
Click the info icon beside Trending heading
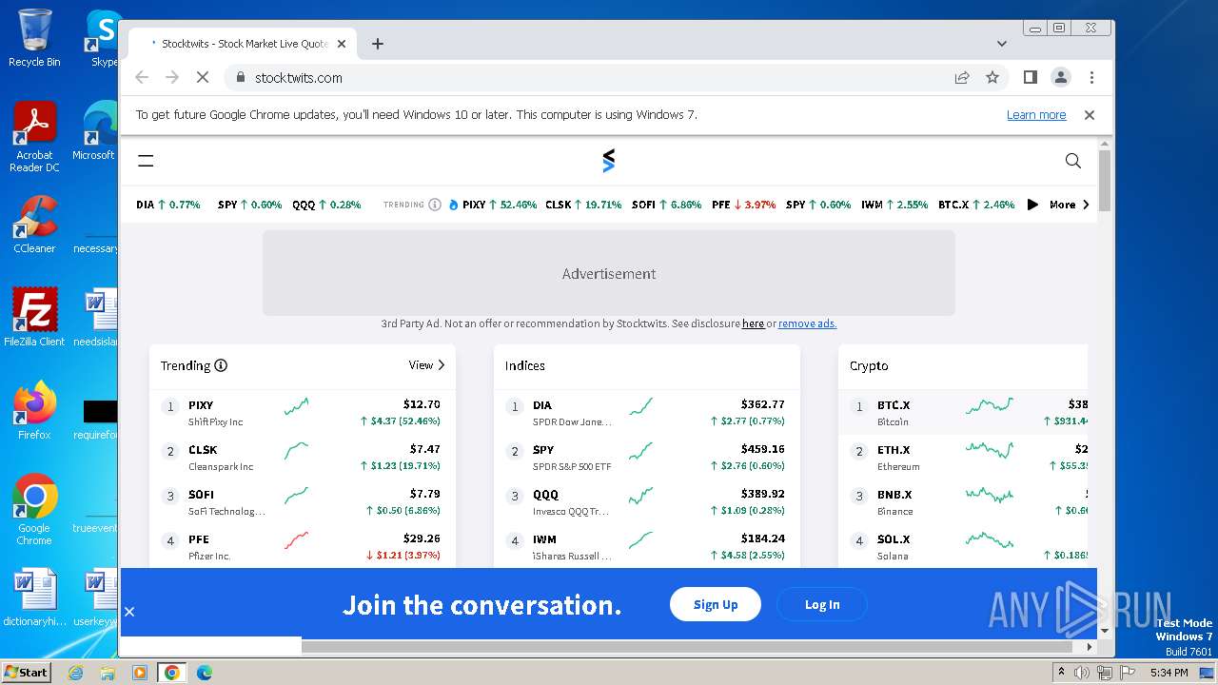click(x=221, y=365)
